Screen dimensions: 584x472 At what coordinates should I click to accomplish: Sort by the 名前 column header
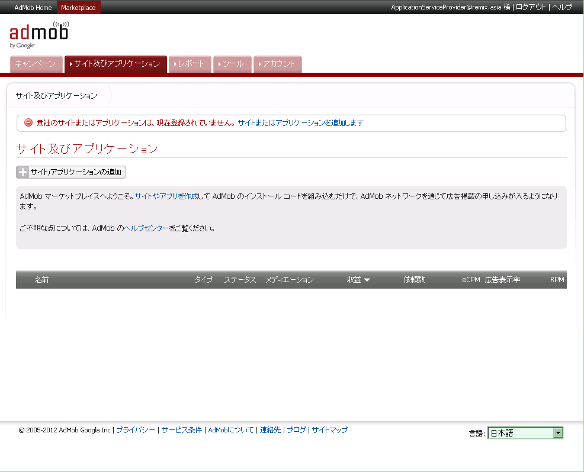[x=41, y=280]
